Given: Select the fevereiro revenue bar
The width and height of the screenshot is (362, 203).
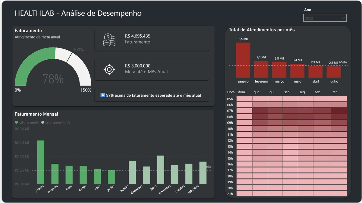Looking at the screenshot, I should click(55, 174).
